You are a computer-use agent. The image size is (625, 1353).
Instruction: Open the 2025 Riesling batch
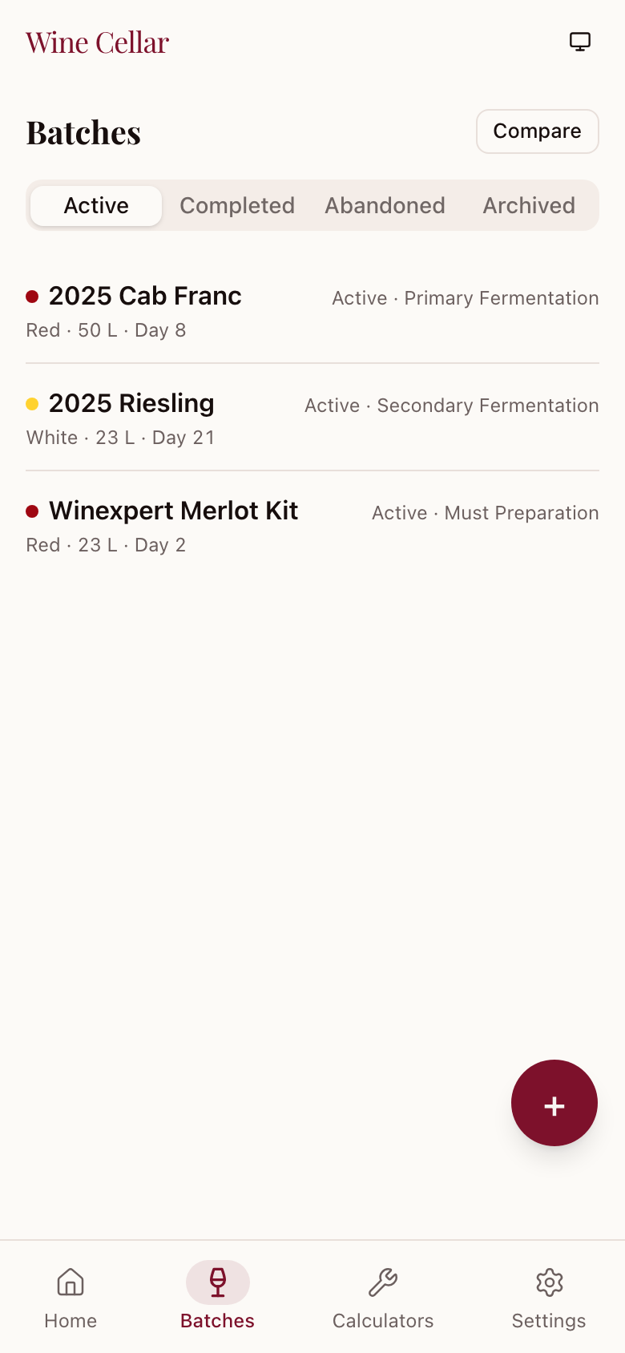[131, 404]
